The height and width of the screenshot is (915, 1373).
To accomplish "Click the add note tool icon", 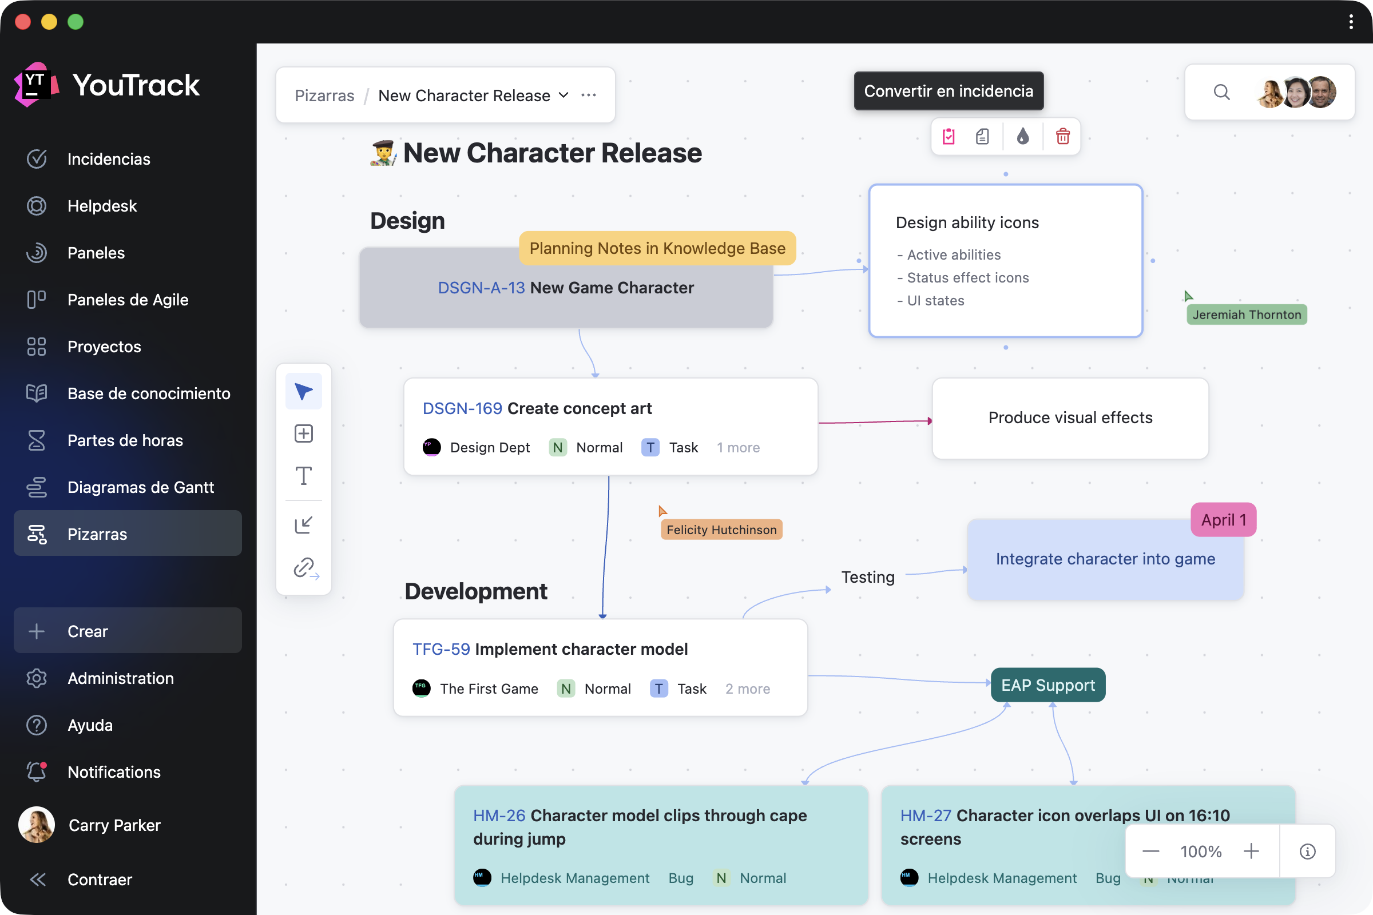I will click(304, 433).
